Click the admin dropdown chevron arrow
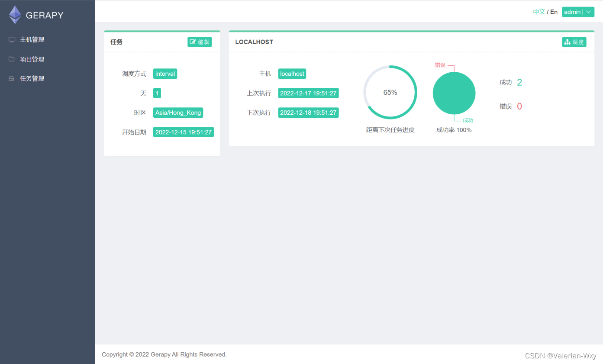Image resolution: width=603 pixels, height=364 pixels. [589, 12]
